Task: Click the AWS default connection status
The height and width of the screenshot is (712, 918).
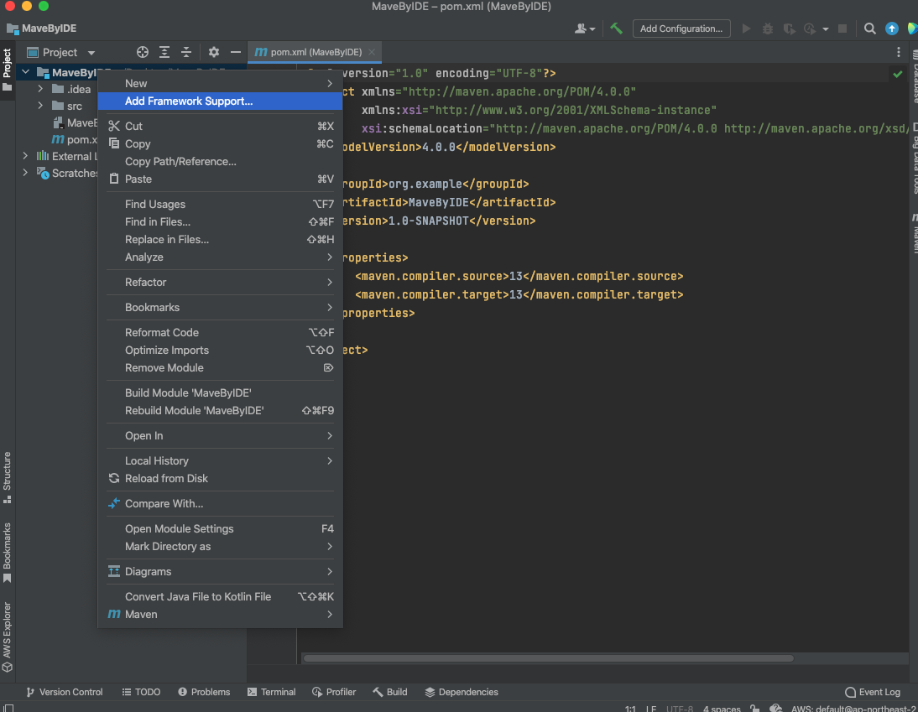Action: tap(853, 709)
